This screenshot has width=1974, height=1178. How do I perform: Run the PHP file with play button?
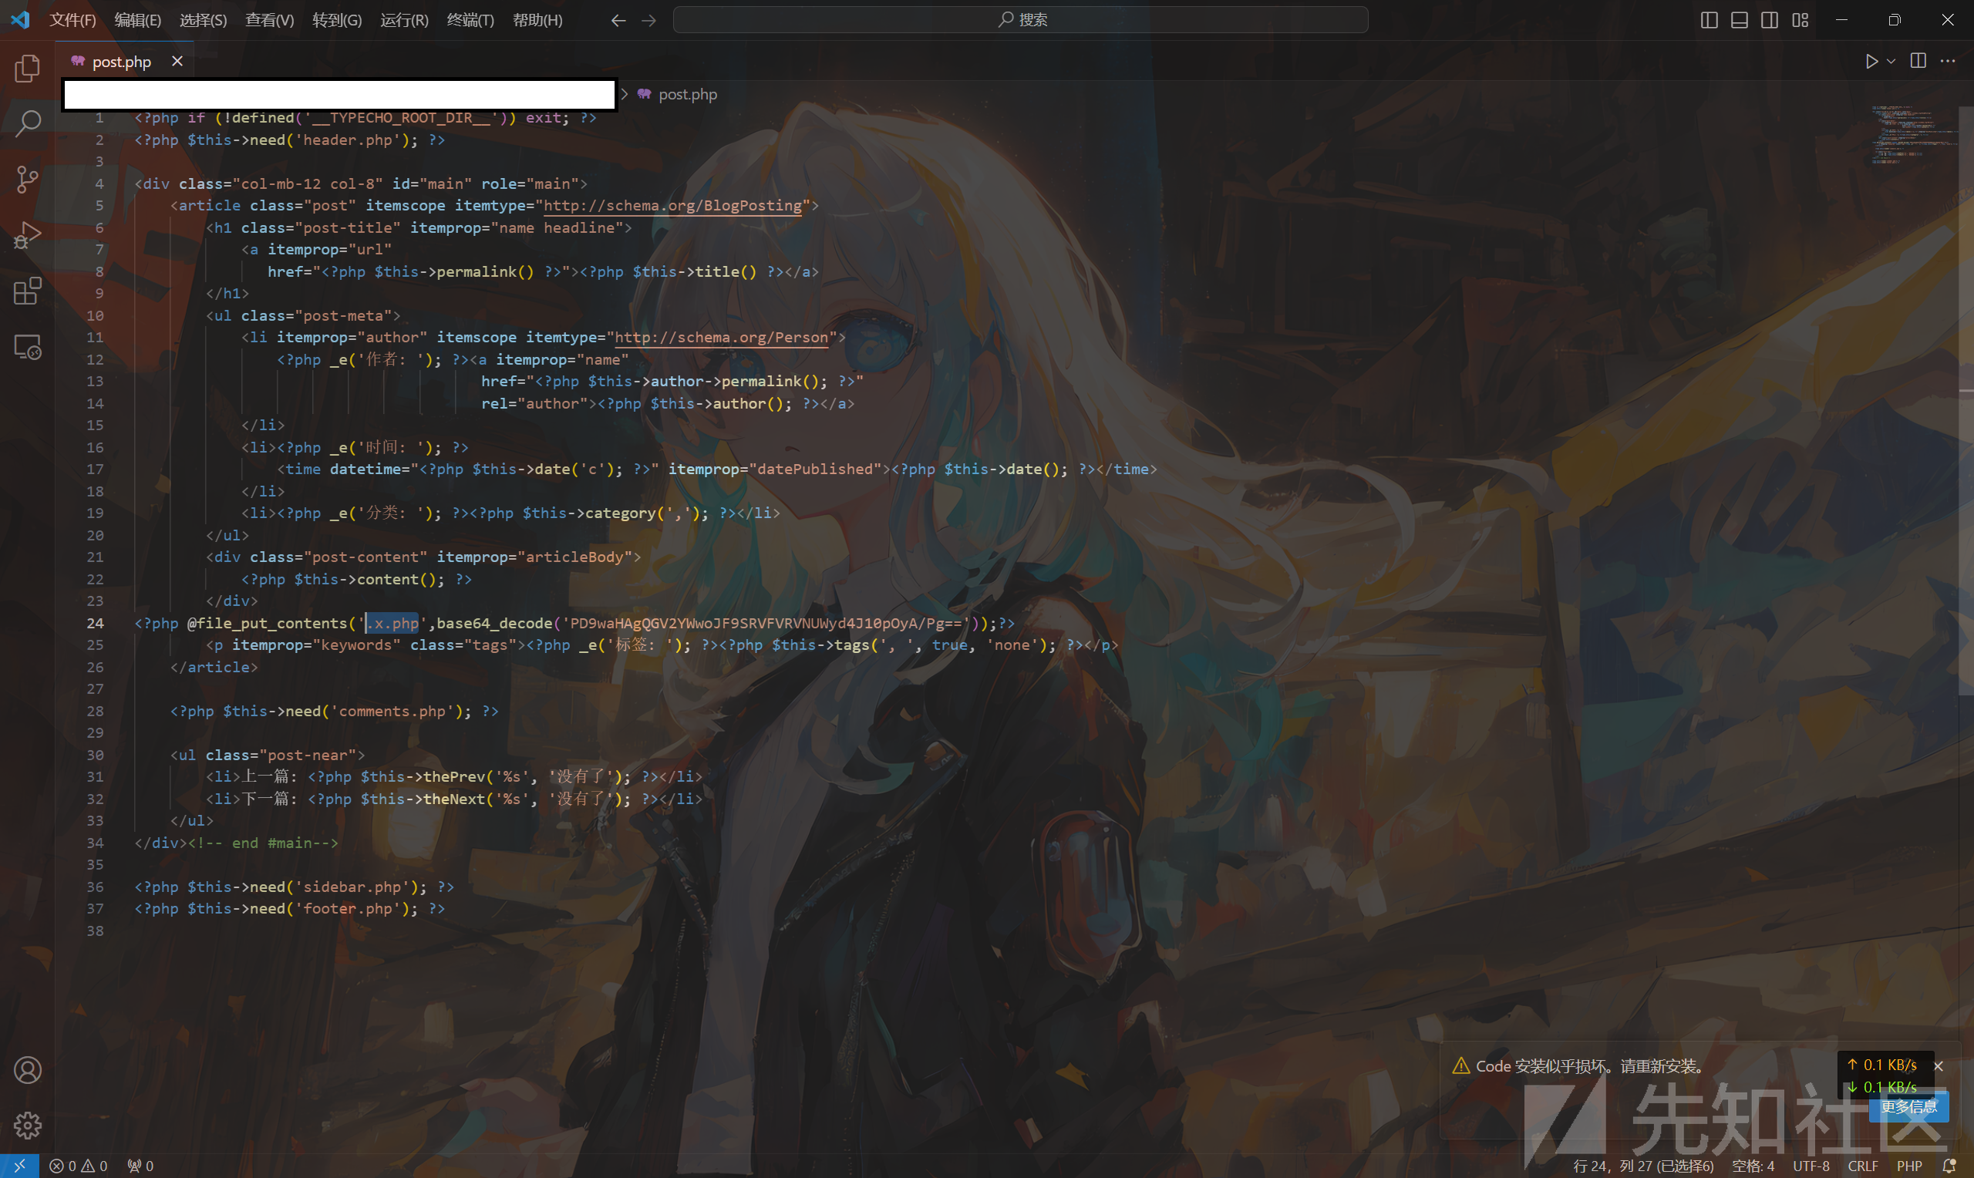coord(1871,61)
